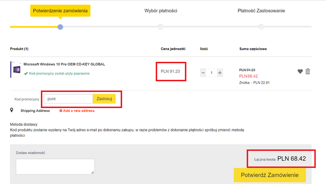Image resolution: width=326 pixels, height=184 pixels.
Task: Select the discounted subtotal PLN 68.42 in red
Action: pyautogui.click(x=248, y=76)
